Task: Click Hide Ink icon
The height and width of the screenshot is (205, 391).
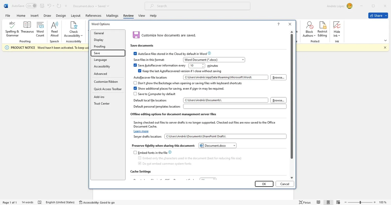Action: coord(337,25)
